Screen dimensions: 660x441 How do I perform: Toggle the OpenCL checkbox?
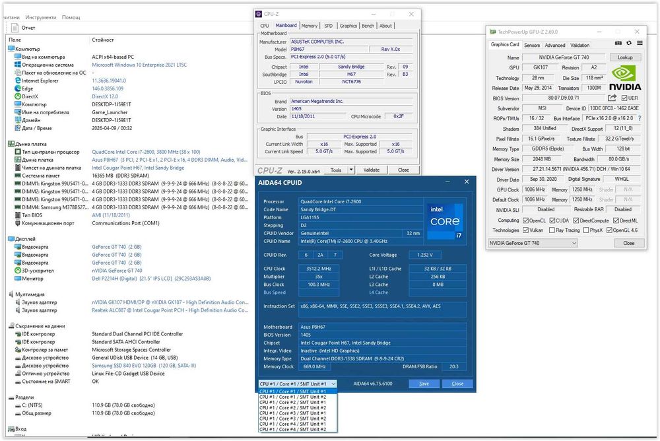click(525, 220)
